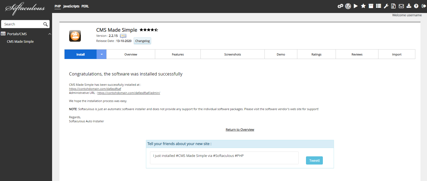Click the import/download tray icon

tap(409, 6)
